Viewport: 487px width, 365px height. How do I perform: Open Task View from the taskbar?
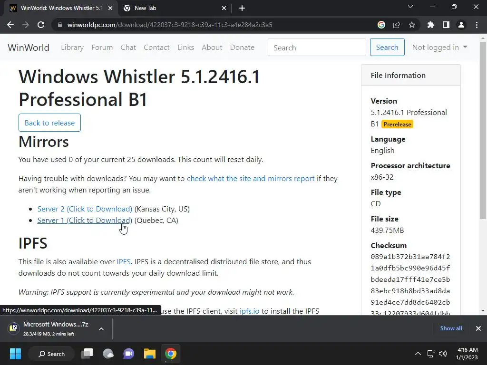[x=88, y=354]
